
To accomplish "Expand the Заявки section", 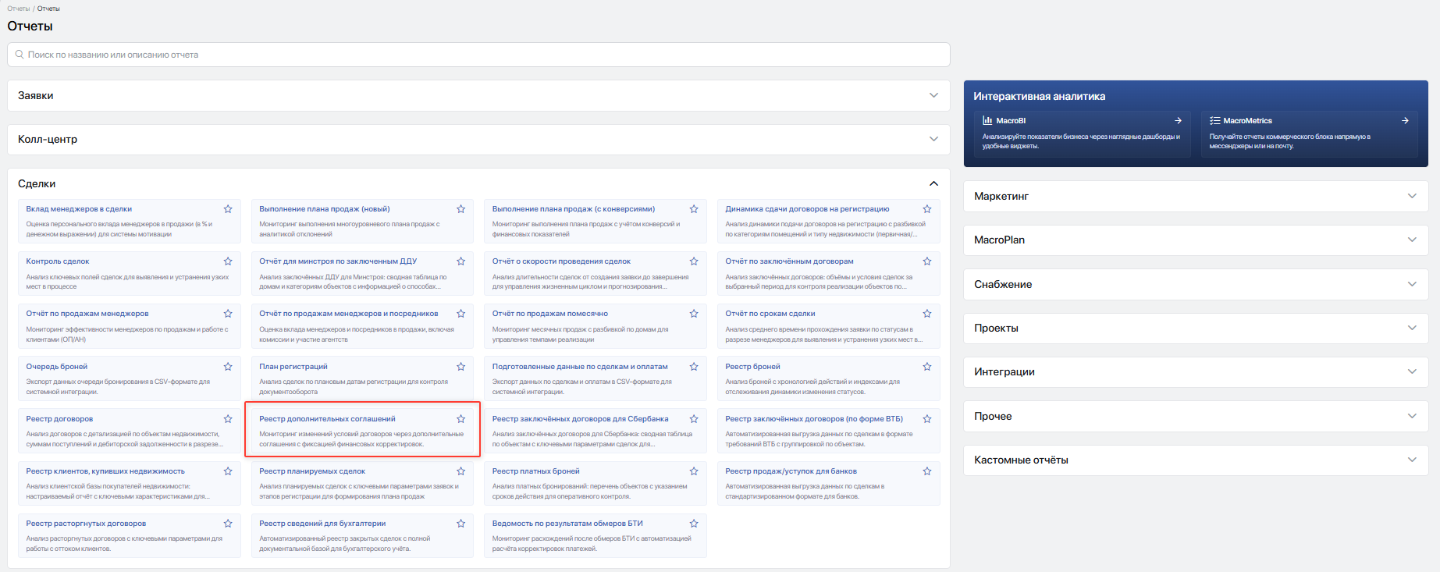I will (x=478, y=95).
